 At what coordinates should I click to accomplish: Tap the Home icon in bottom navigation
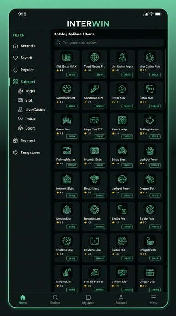pos(23,298)
